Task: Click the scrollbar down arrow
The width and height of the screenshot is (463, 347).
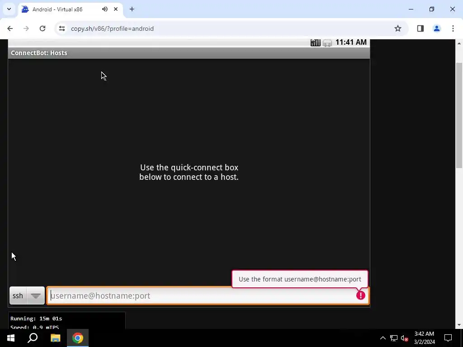Action: tap(459, 325)
